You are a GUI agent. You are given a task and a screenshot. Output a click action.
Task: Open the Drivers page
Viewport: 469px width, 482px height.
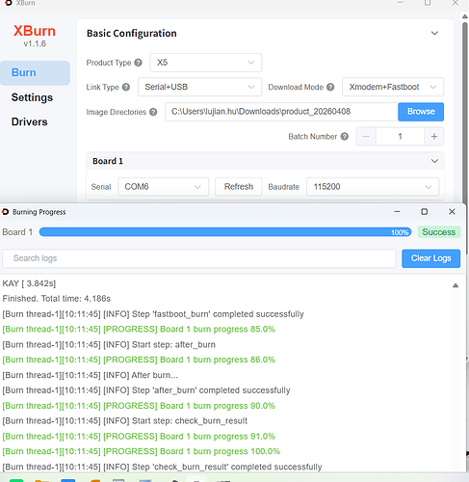point(30,121)
